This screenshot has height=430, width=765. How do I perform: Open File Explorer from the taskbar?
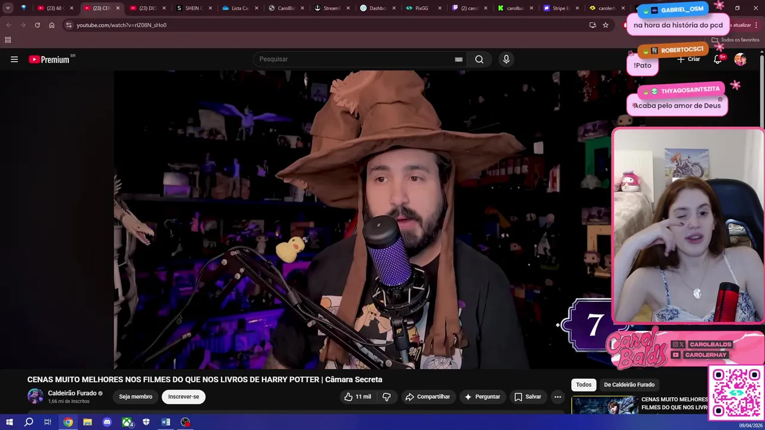87,422
